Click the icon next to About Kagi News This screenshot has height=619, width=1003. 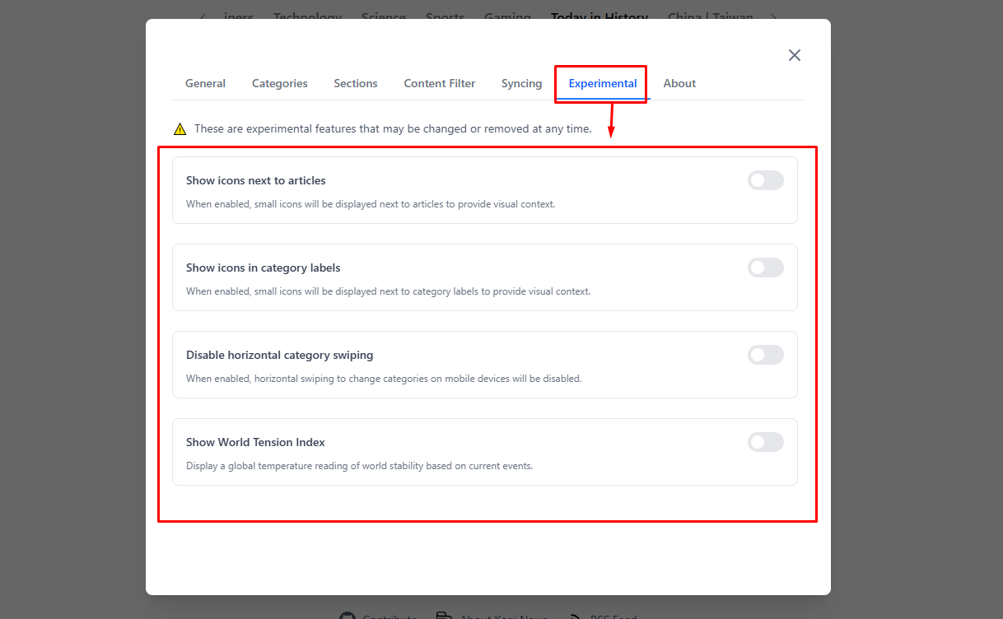pyautogui.click(x=444, y=614)
